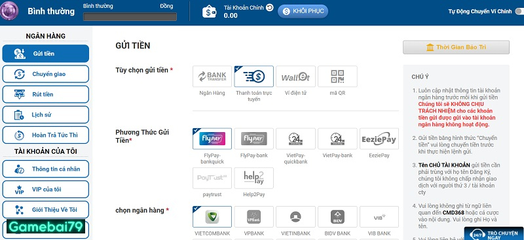Select BIDV BANK logo
The height and width of the screenshot is (240, 524).
337,216
